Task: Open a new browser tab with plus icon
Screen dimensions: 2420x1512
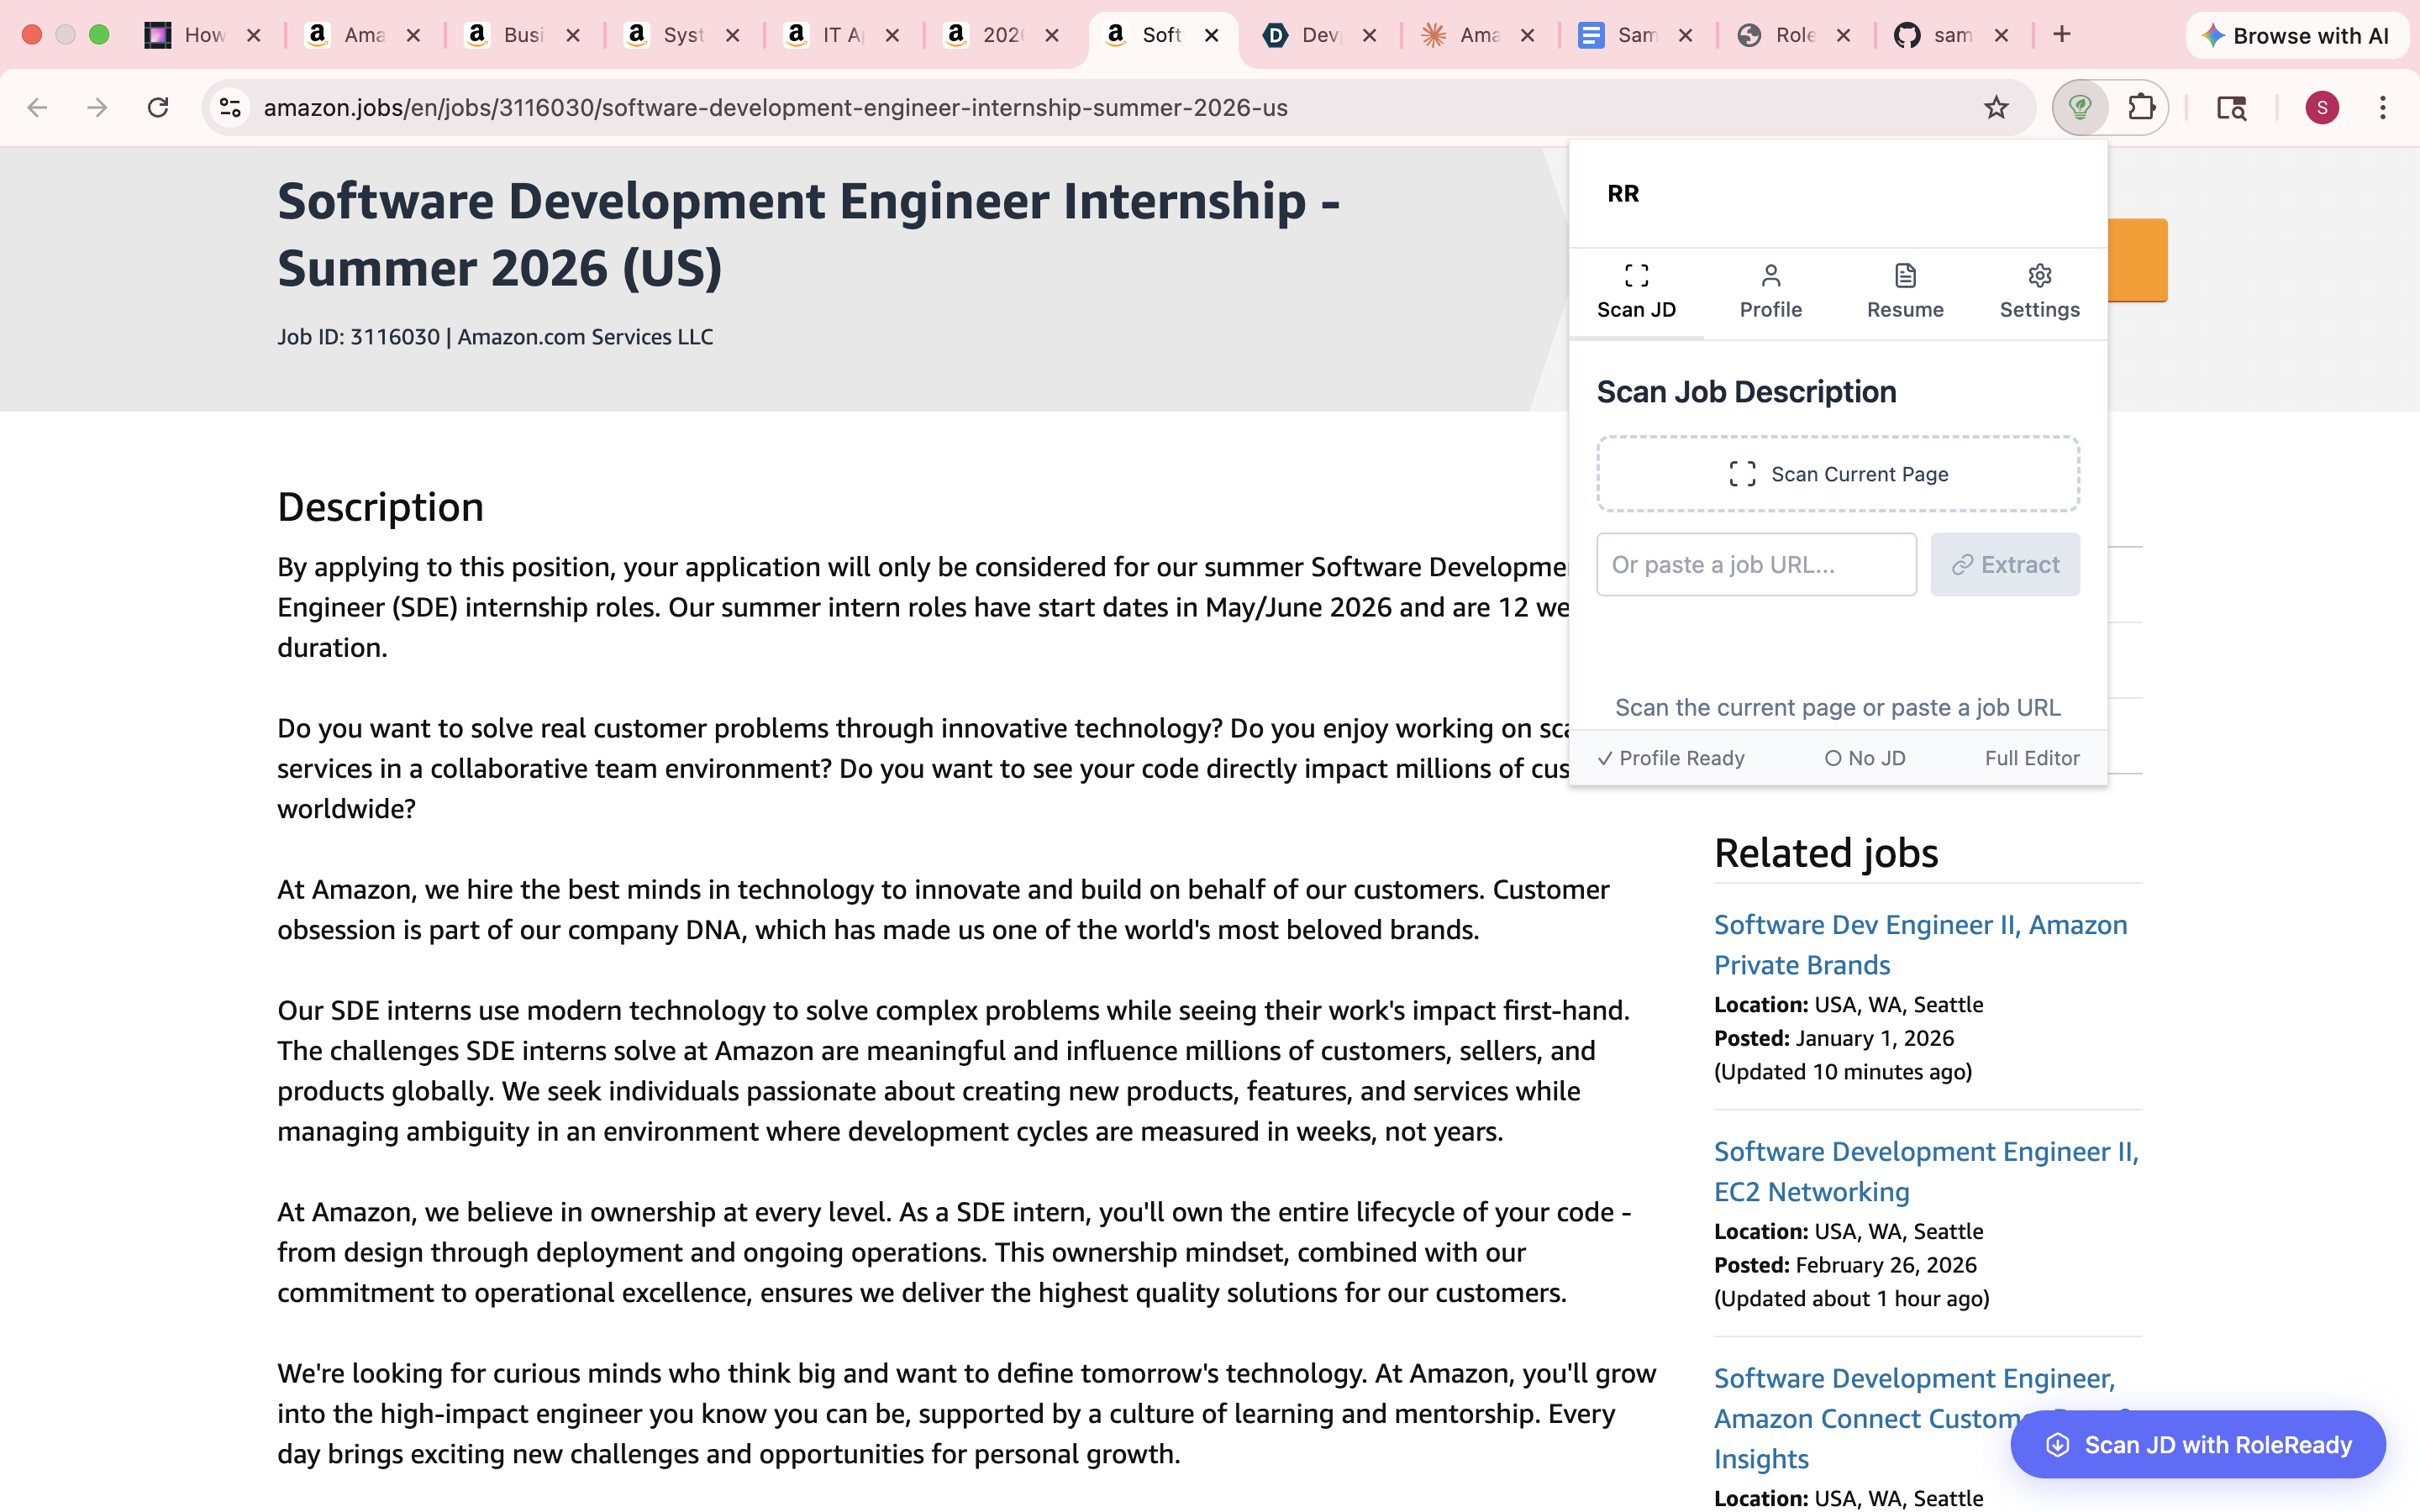Action: [x=2062, y=35]
